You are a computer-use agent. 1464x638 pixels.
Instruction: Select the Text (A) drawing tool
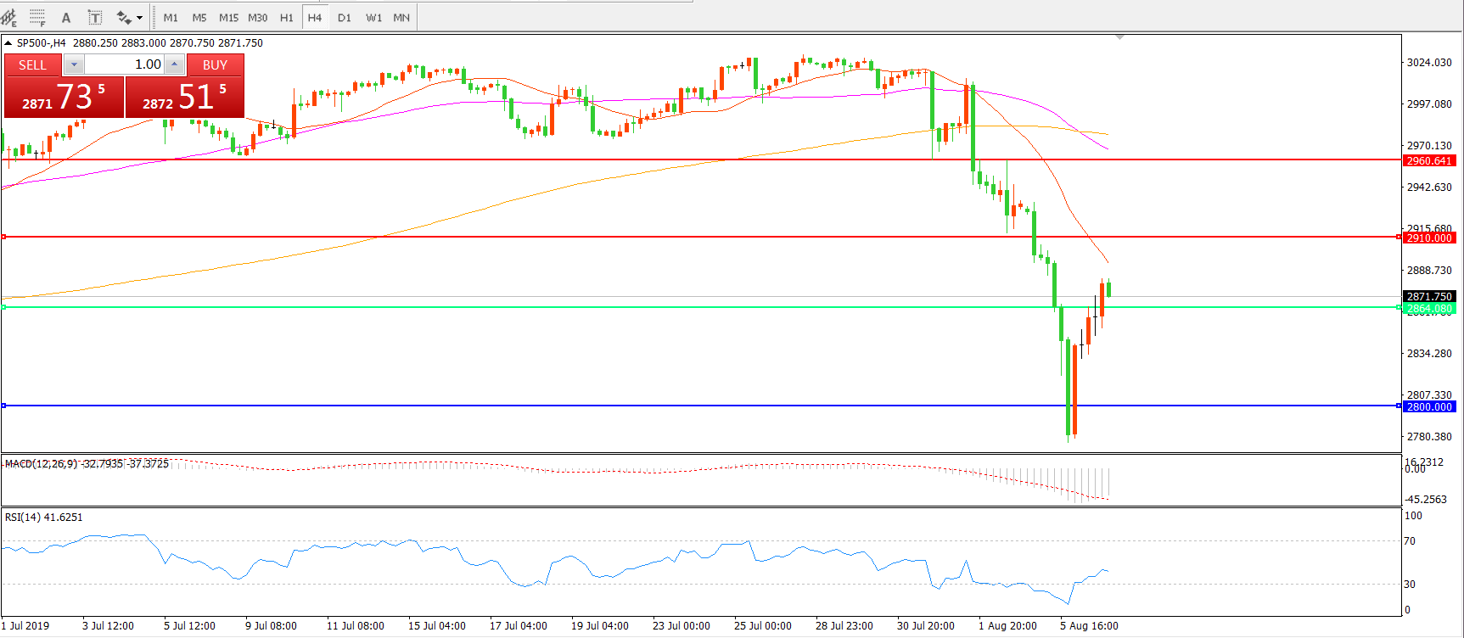[x=66, y=17]
